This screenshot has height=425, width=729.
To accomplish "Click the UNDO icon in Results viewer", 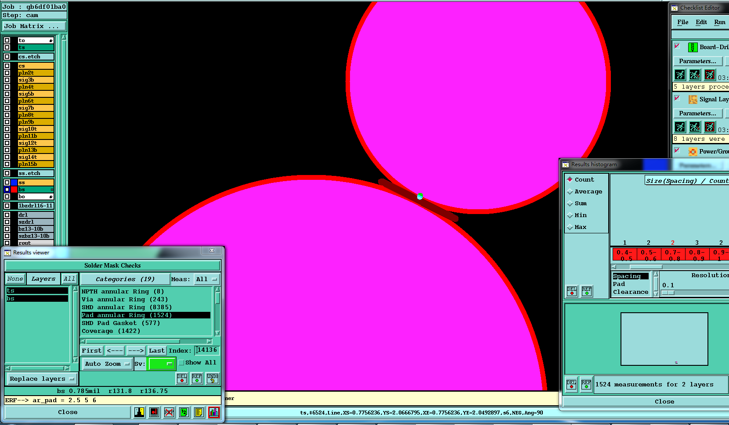I will coord(213,378).
